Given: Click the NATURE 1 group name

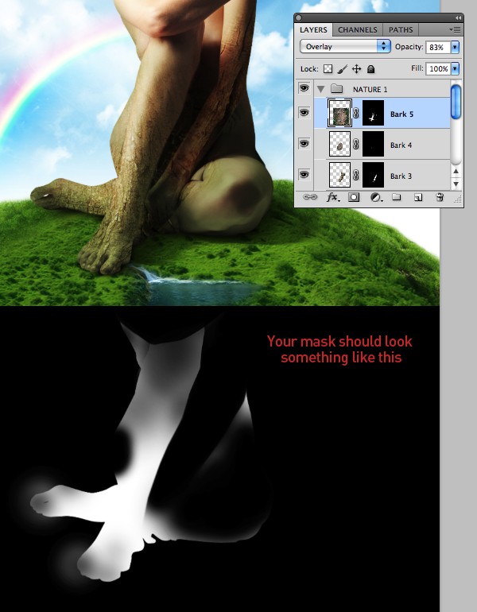Looking at the screenshot, I should [370, 89].
